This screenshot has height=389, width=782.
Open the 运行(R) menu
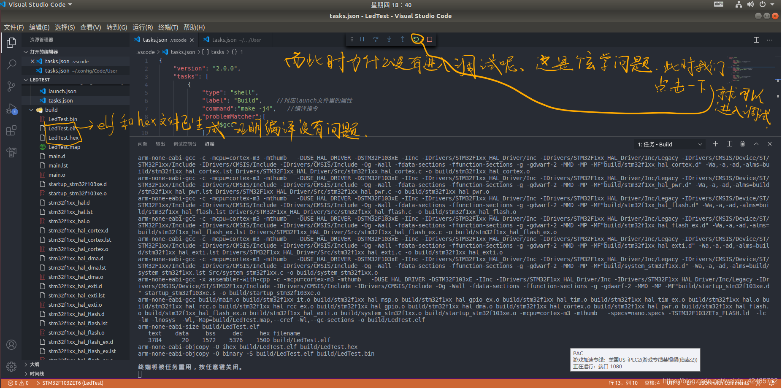pyautogui.click(x=143, y=27)
